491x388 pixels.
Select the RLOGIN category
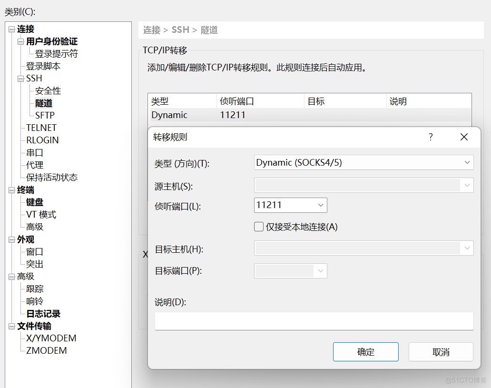42,140
